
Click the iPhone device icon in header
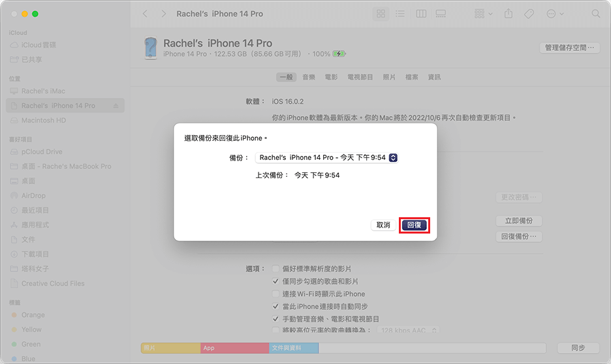[x=151, y=48]
